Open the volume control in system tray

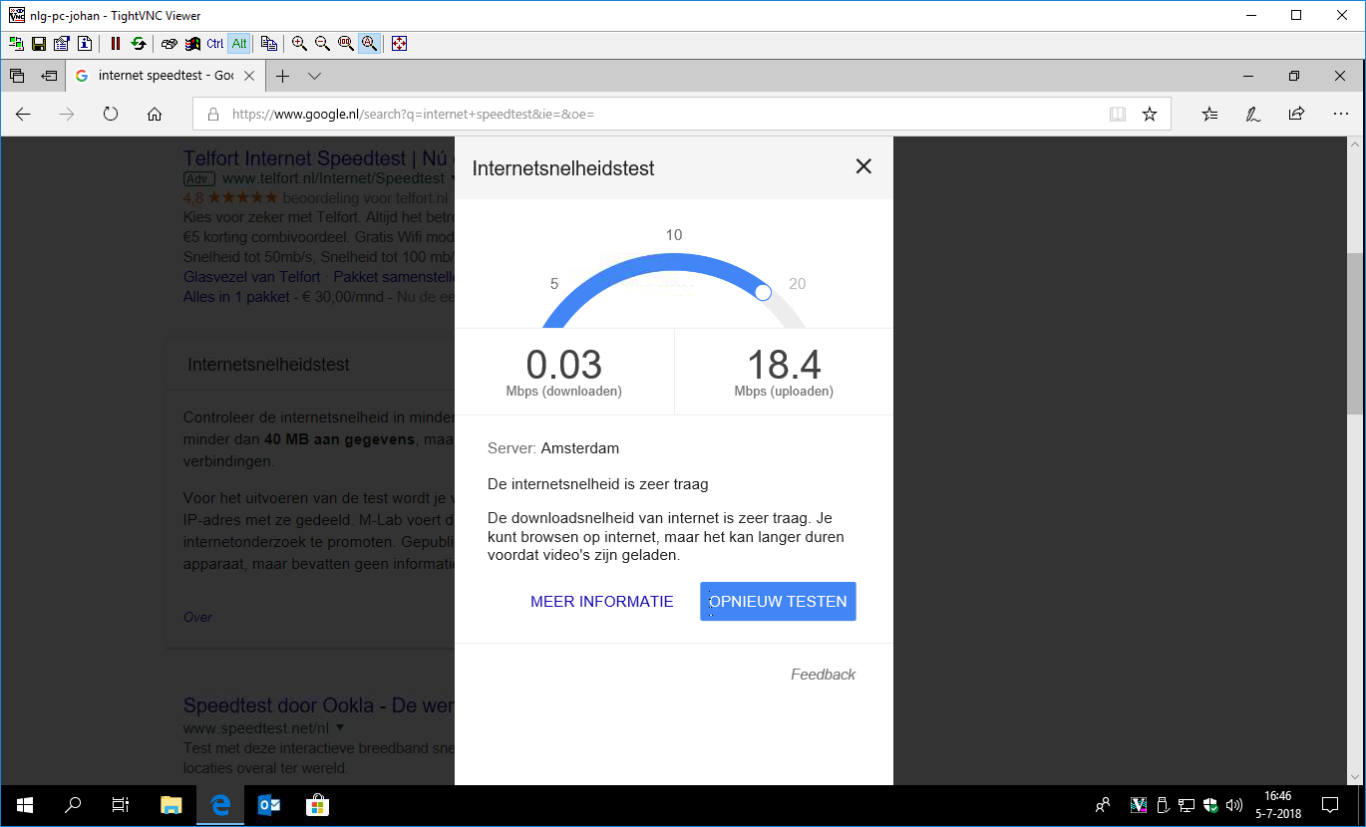(1234, 805)
